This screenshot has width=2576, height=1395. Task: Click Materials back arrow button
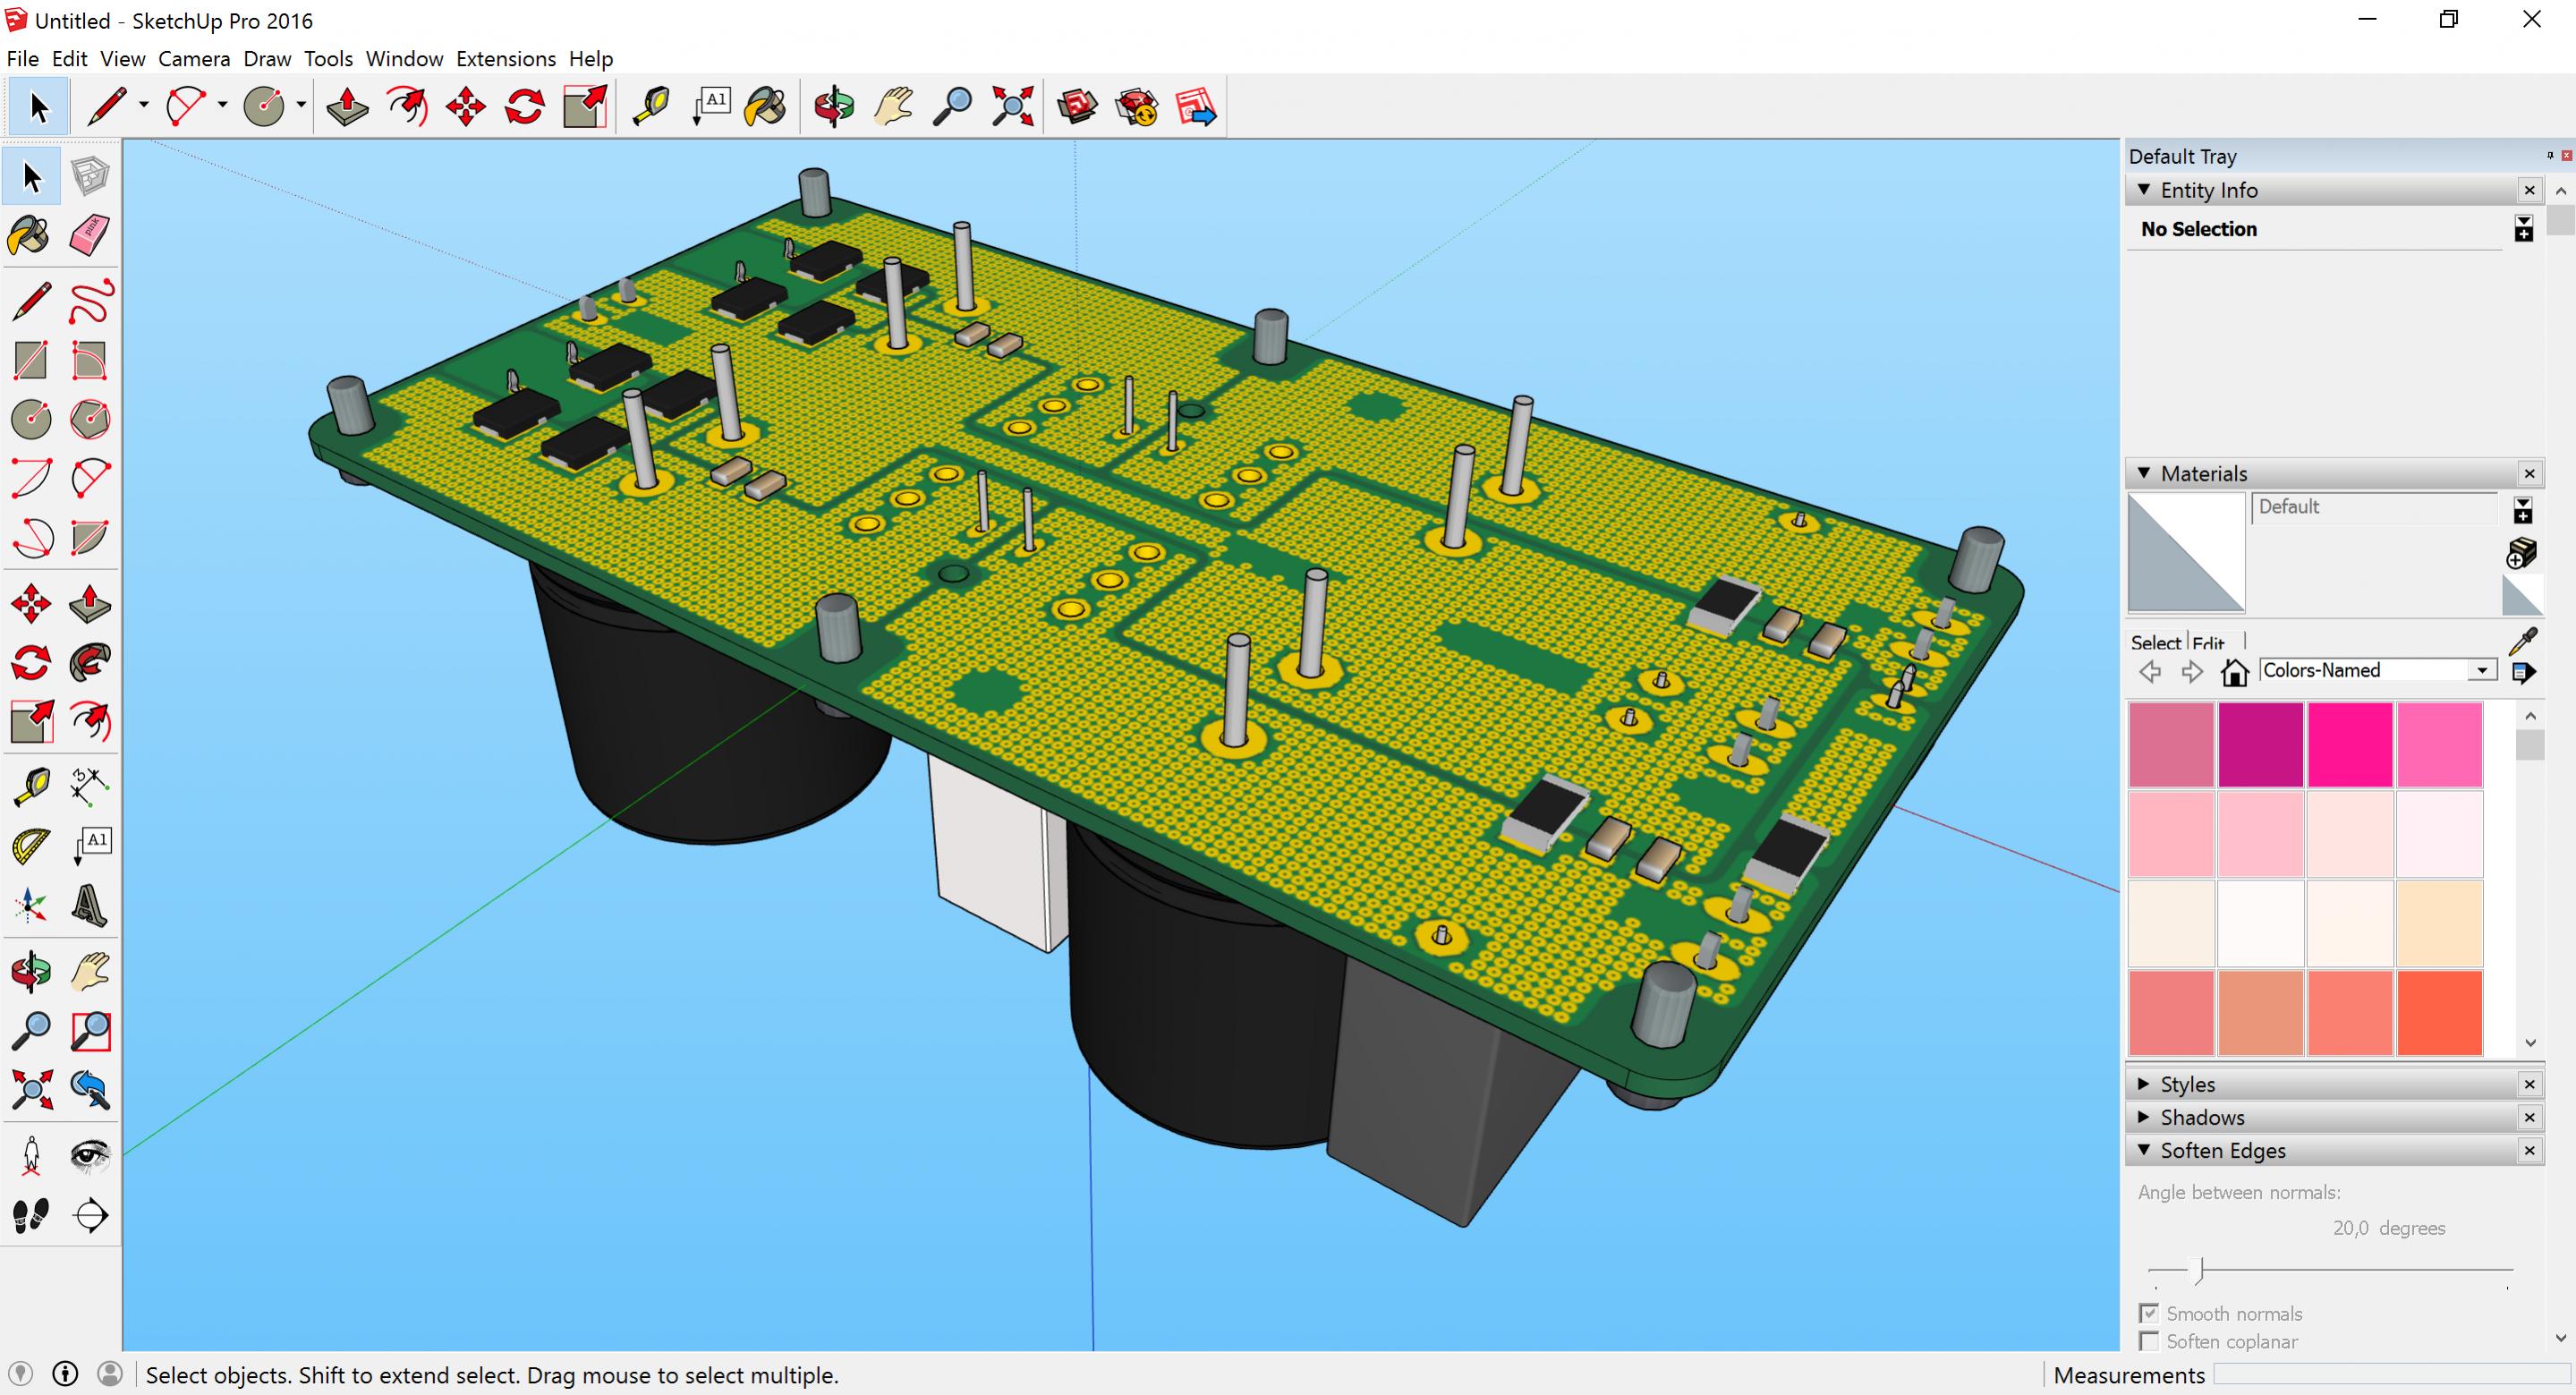tap(2150, 671)
